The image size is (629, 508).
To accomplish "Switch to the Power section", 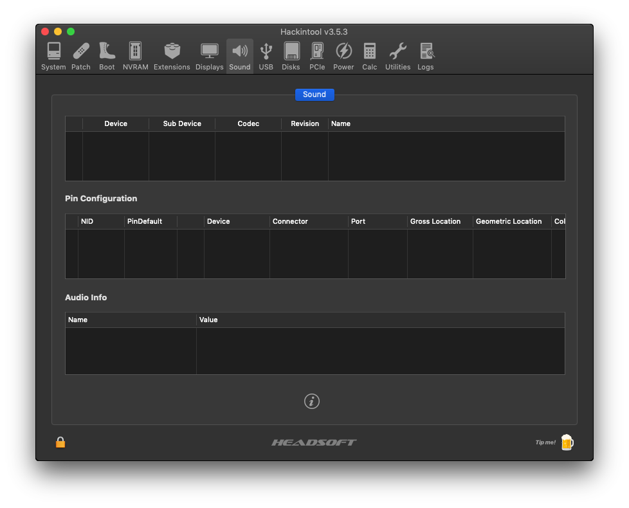I will [343, 57].
